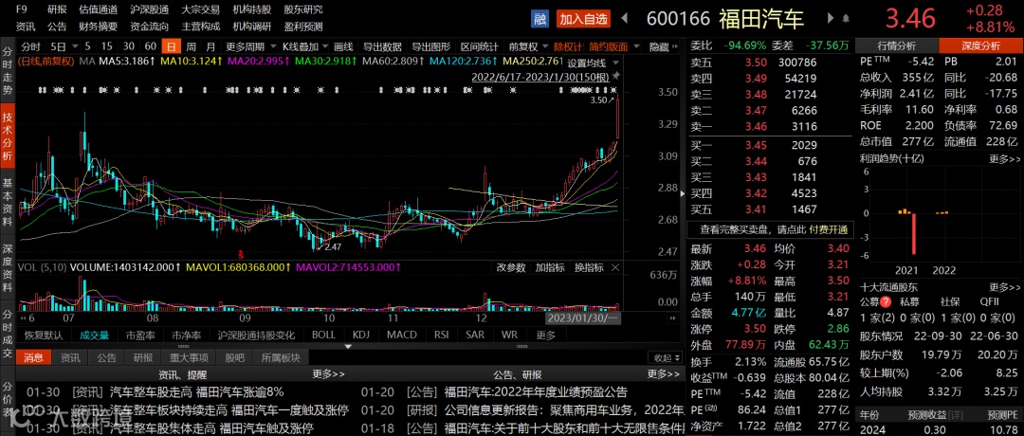Open announcement 福田汽车:2022年年度业绩预盈公告
This screenshot has height=436, width=1024.
536,392
